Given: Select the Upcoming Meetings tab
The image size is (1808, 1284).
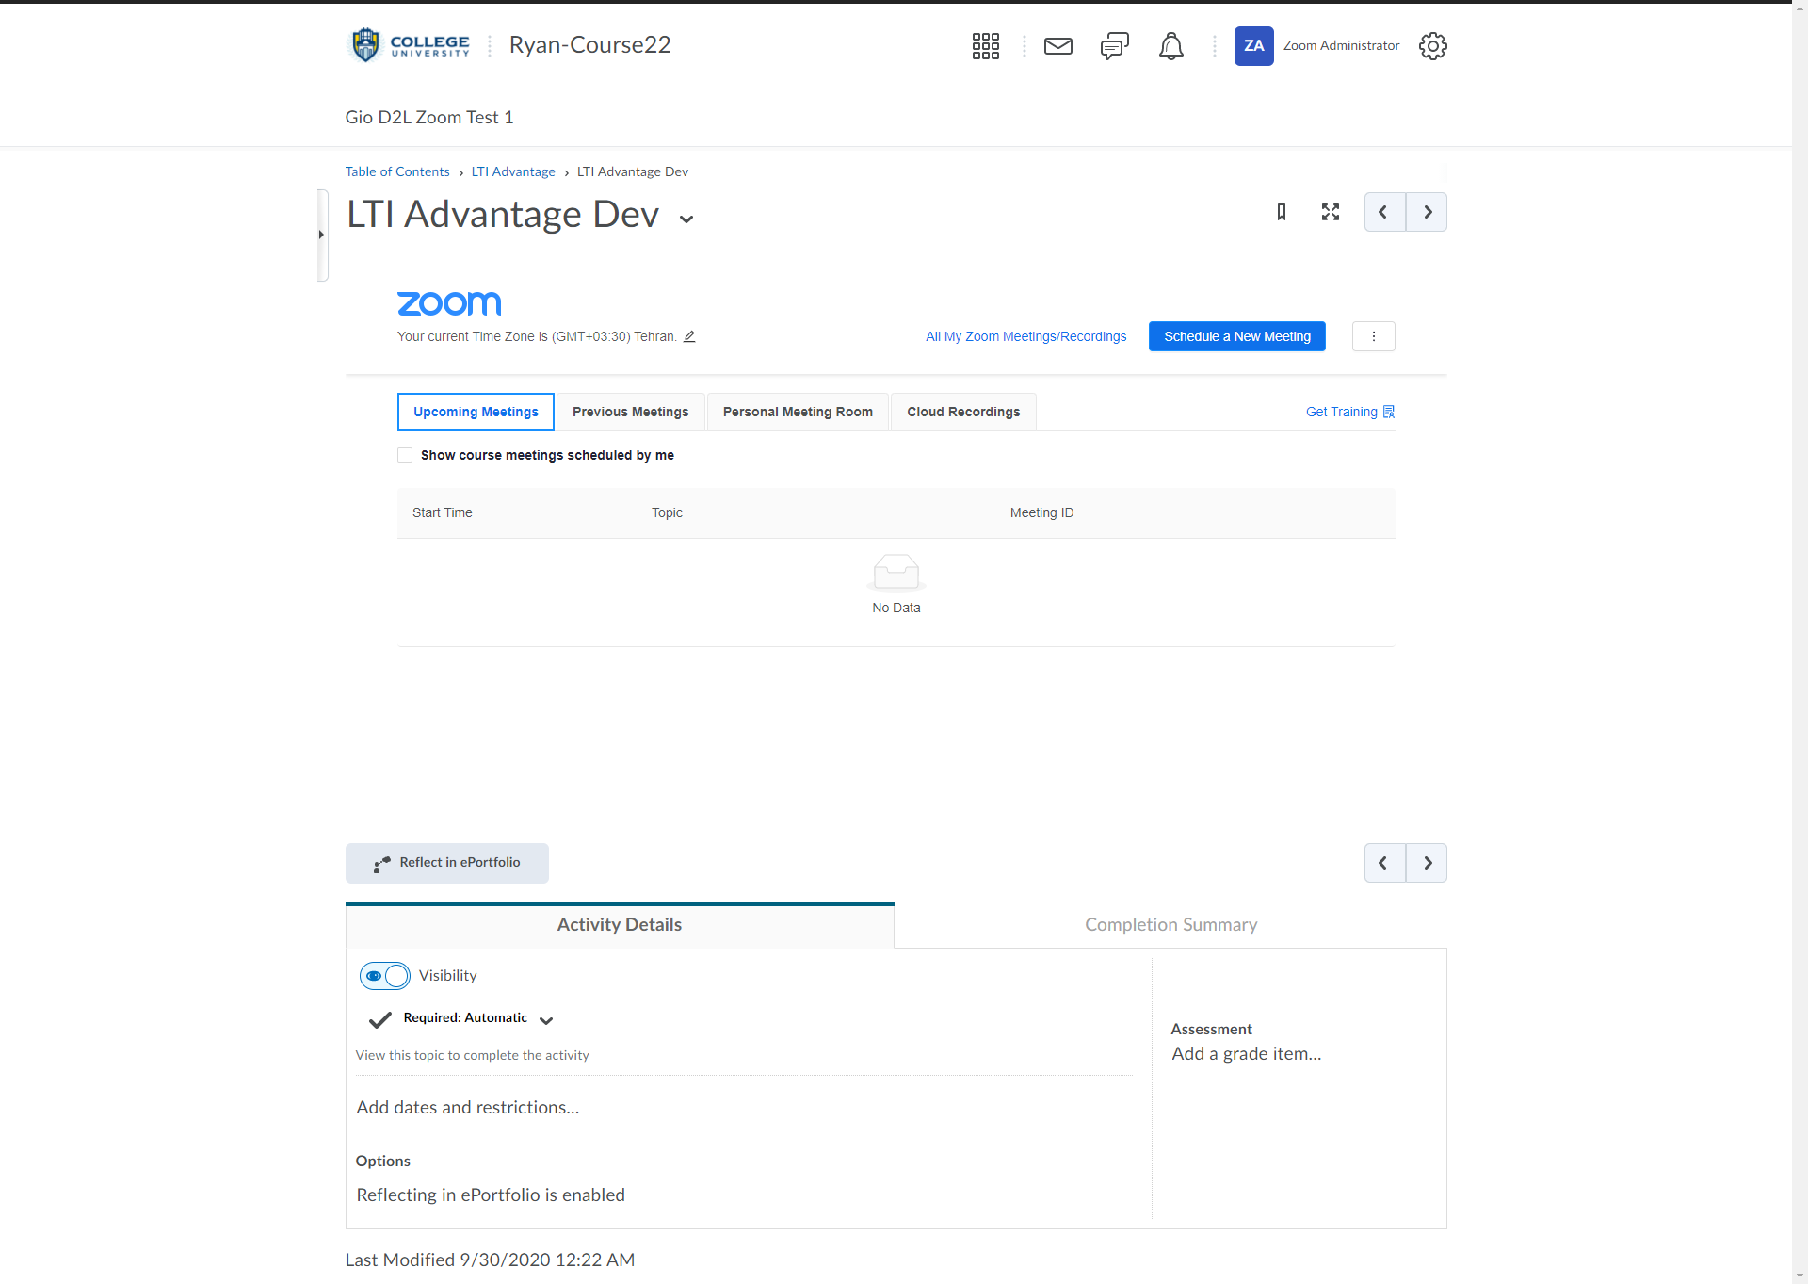Looking at the screenshot, I should (476, 412).
